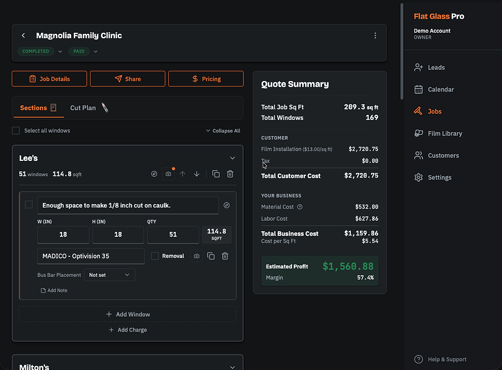
Task: Duplicate Lee's section
Action: point(216,174)
